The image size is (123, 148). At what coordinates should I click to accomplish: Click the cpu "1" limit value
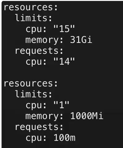click(x=61, y=105)
